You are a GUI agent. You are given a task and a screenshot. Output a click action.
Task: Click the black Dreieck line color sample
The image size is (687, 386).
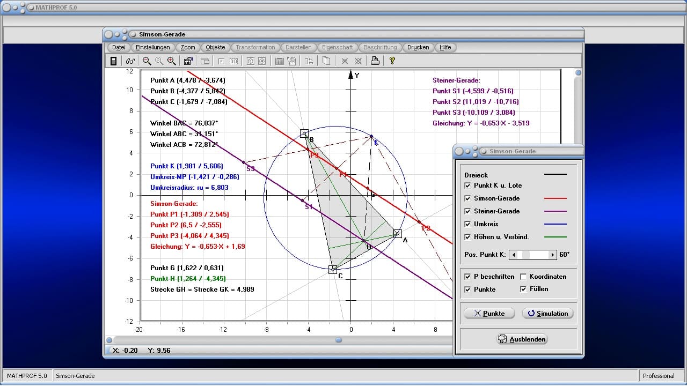pos(556,174)
